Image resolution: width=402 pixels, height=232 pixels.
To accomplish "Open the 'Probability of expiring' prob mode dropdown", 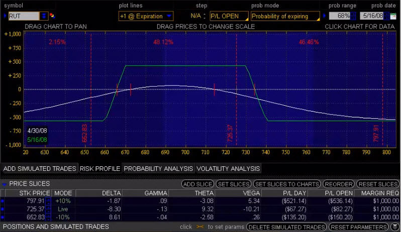I will point(285,16).
